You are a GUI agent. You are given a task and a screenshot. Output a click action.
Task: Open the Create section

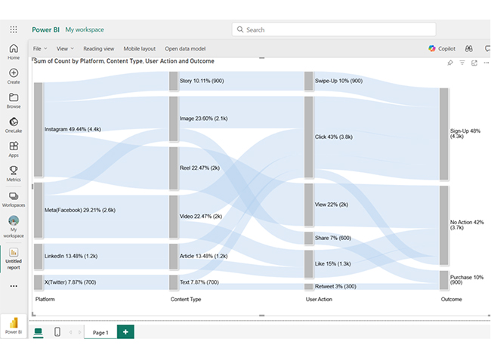coord(14,75)
